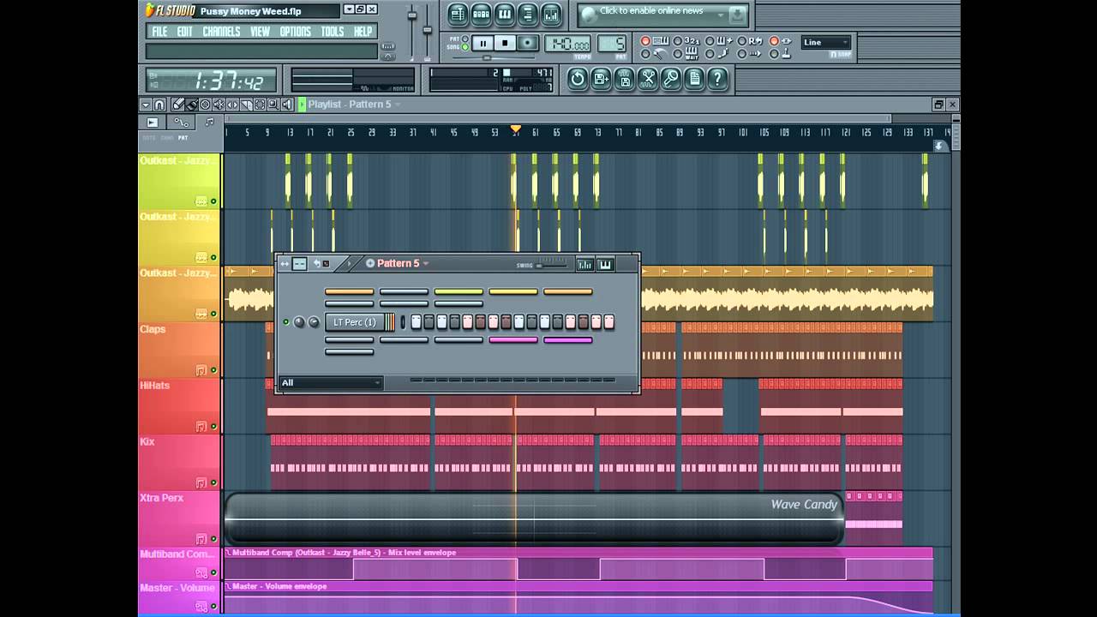This screenshot has width=1097, height=617.
Task: Open the HELP menu
Action: [x=363, y=31]
